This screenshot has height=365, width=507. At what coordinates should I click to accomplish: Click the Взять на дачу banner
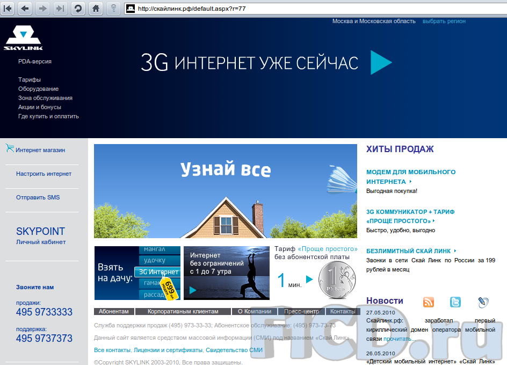coord(137,273)
